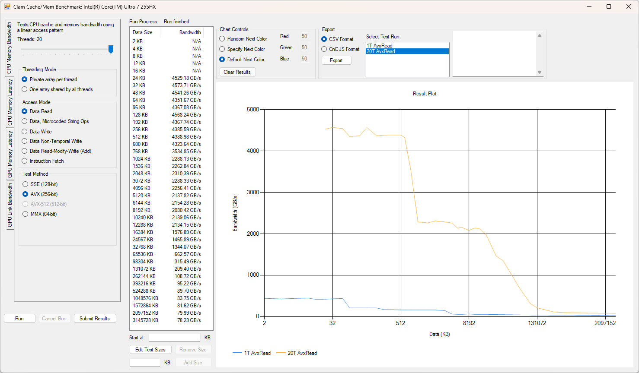Click the Start at KB input field
This screenshot has width=639, height=373.
[x=174, y=338]
